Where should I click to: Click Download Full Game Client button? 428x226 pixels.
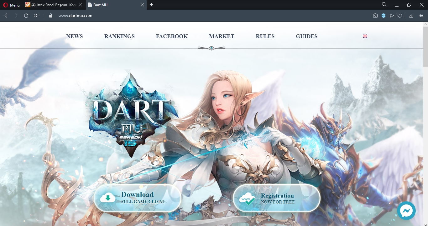(x=138, y=198)
